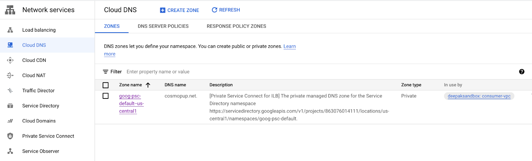Open Load balancing via its sidebar icon

[x=10, y=30]
